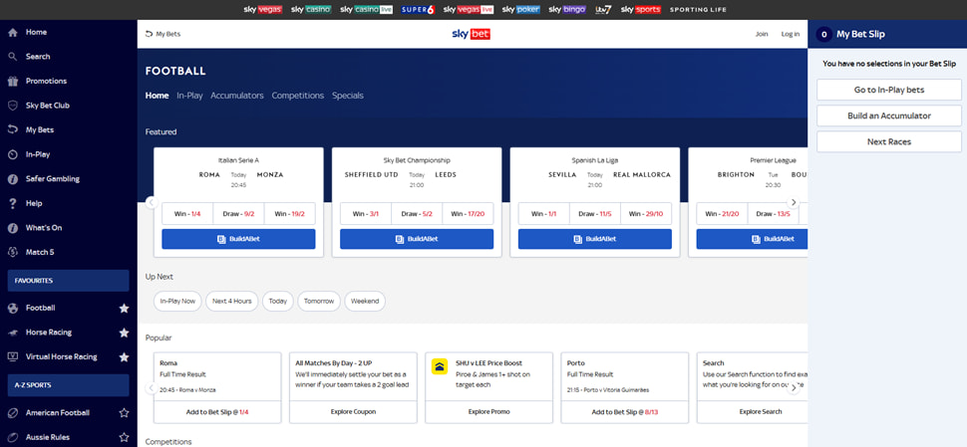Click Go to In-Play bets button
The height and width of the screenshot is (447, 967).
(888, 90)
